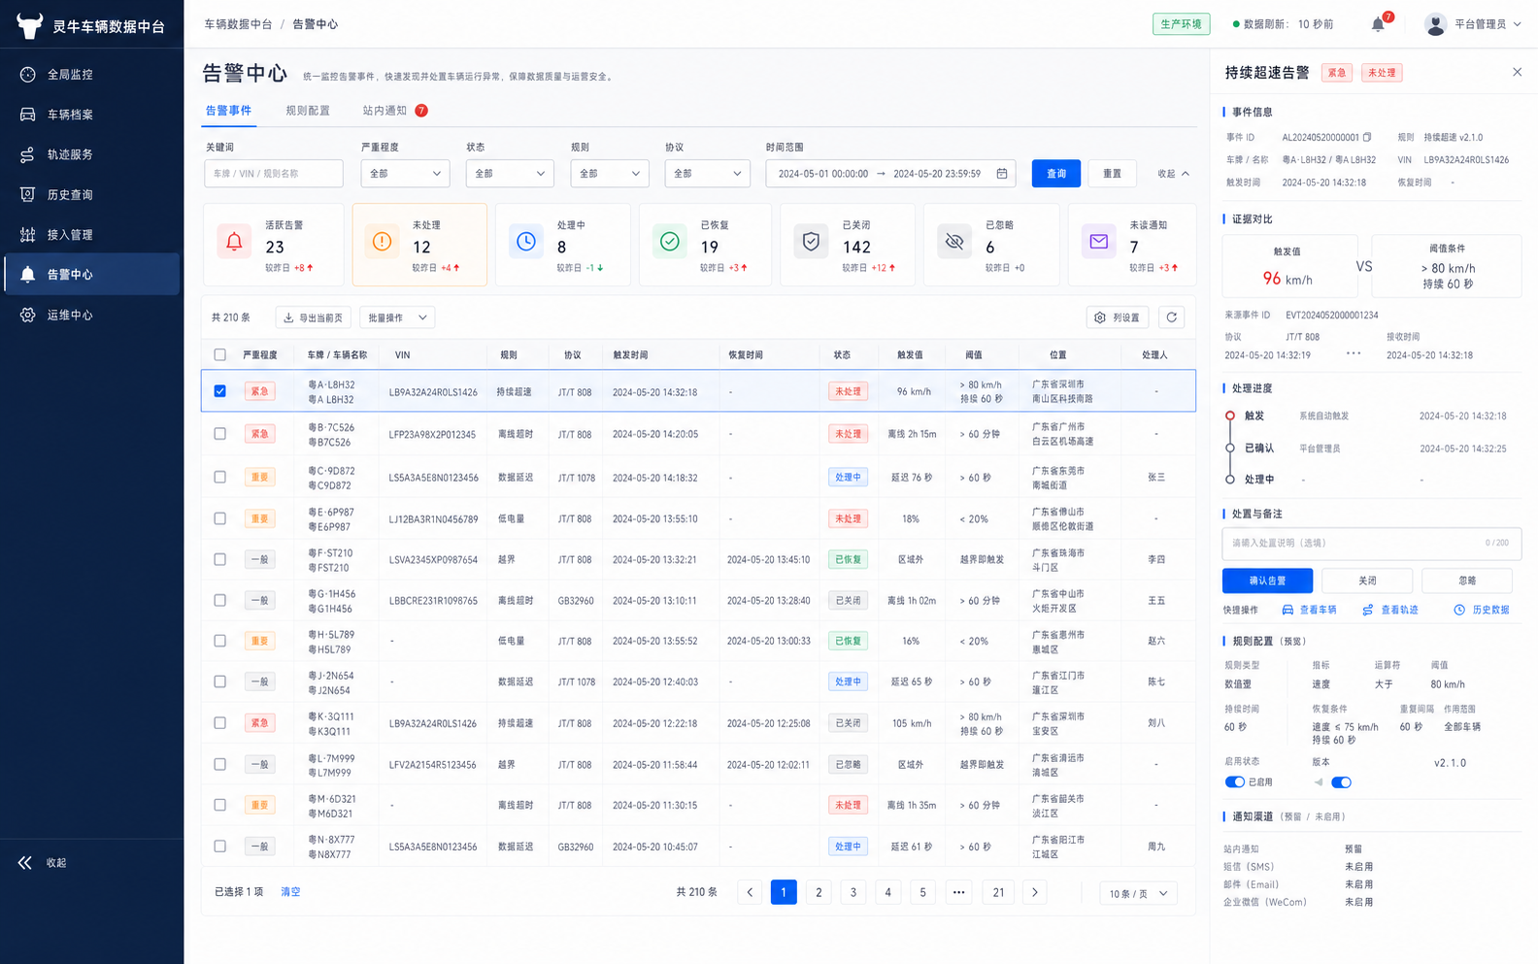This screenshot has width=1538, height=964.
Task: Open the 批量操作 dropdown
Action: (397, 317)
